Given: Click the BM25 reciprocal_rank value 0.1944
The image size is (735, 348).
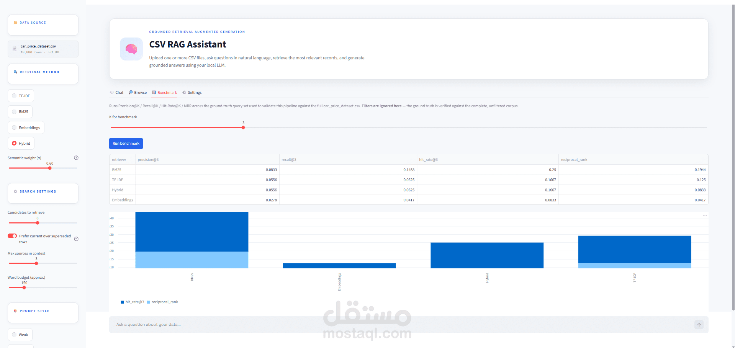Looking at the screenshot, I should 700,170.
